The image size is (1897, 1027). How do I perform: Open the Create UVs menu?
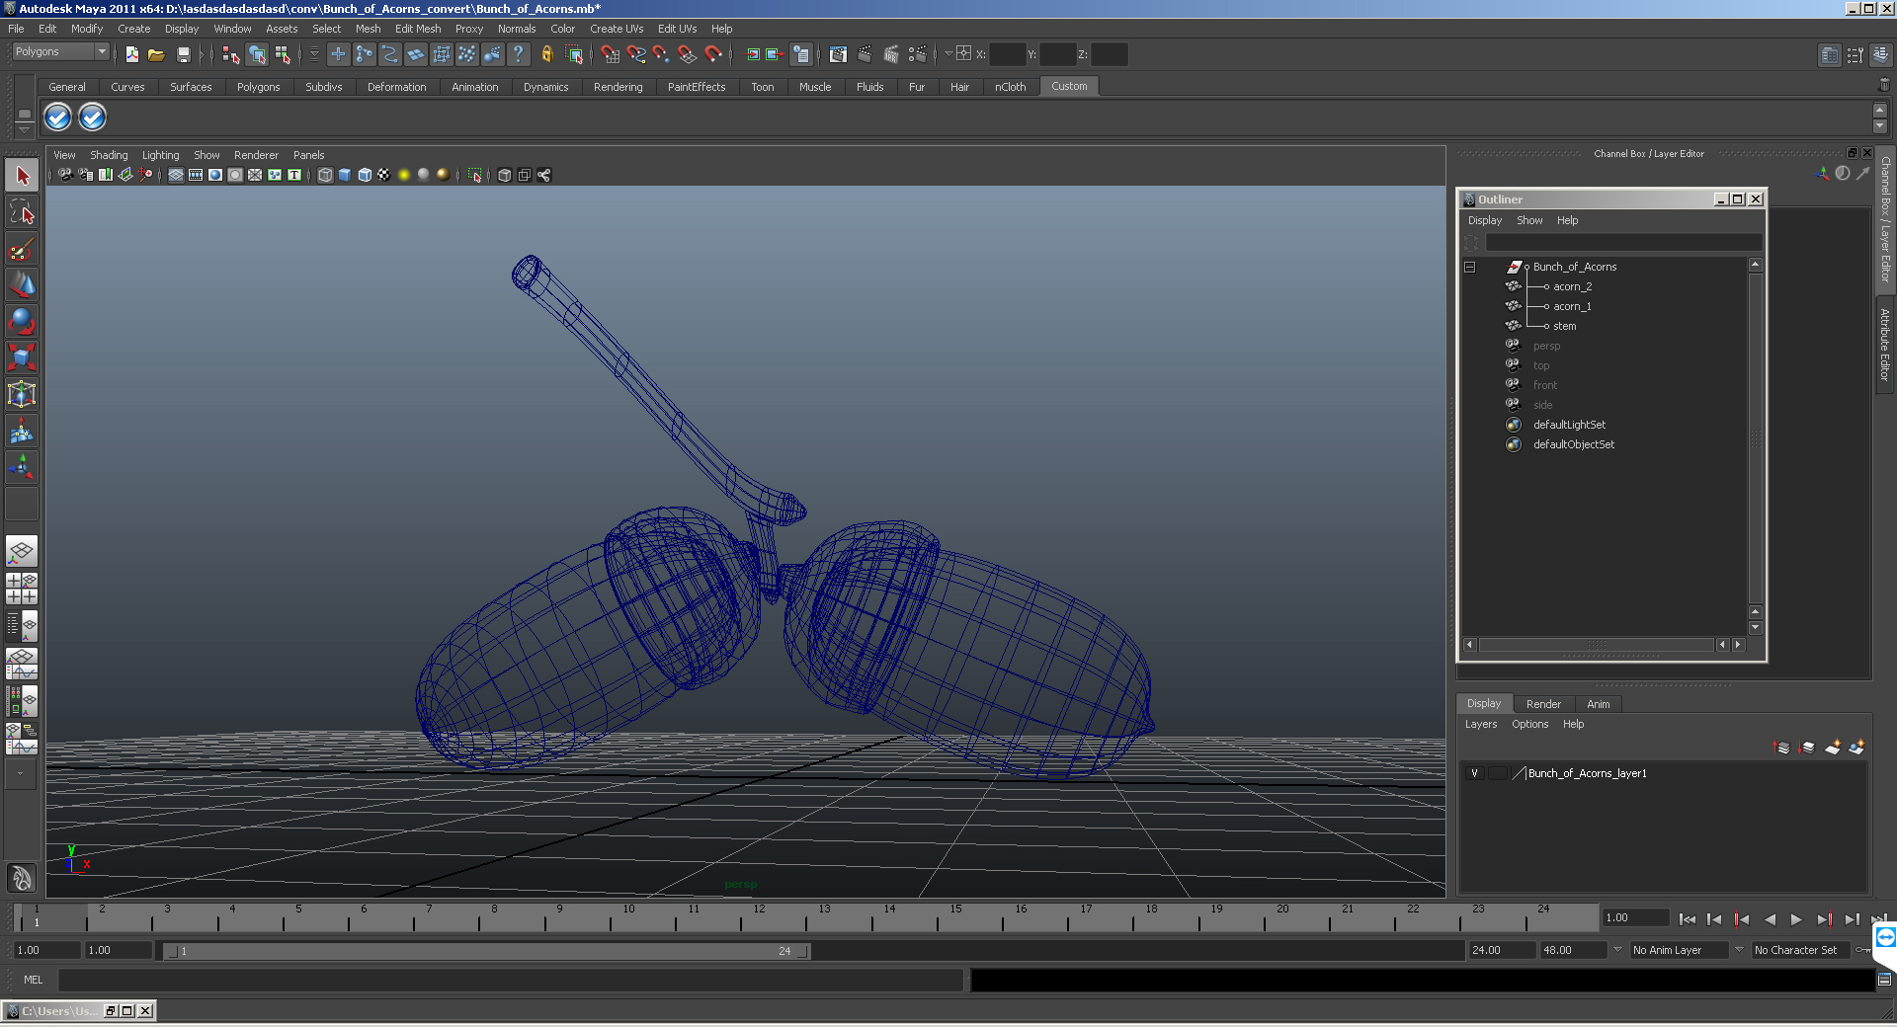click(x=617, y=29)
